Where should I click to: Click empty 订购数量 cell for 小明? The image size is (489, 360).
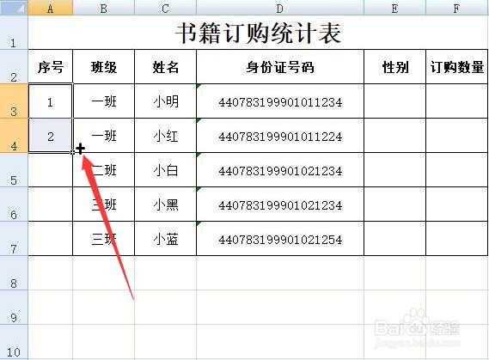click(x=457, y=101)
